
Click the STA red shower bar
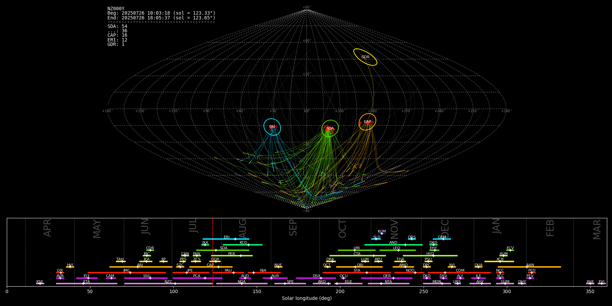coord(357,273)
